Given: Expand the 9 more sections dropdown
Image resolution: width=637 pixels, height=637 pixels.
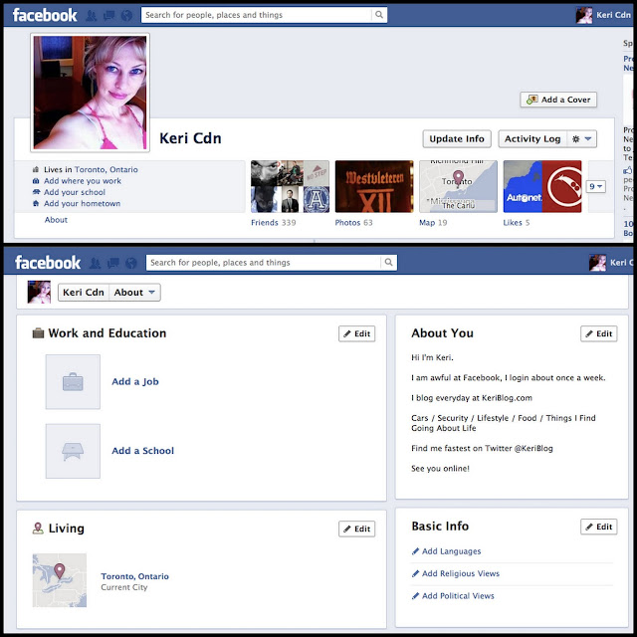Looking at the screenshot, I should (595, 186).
